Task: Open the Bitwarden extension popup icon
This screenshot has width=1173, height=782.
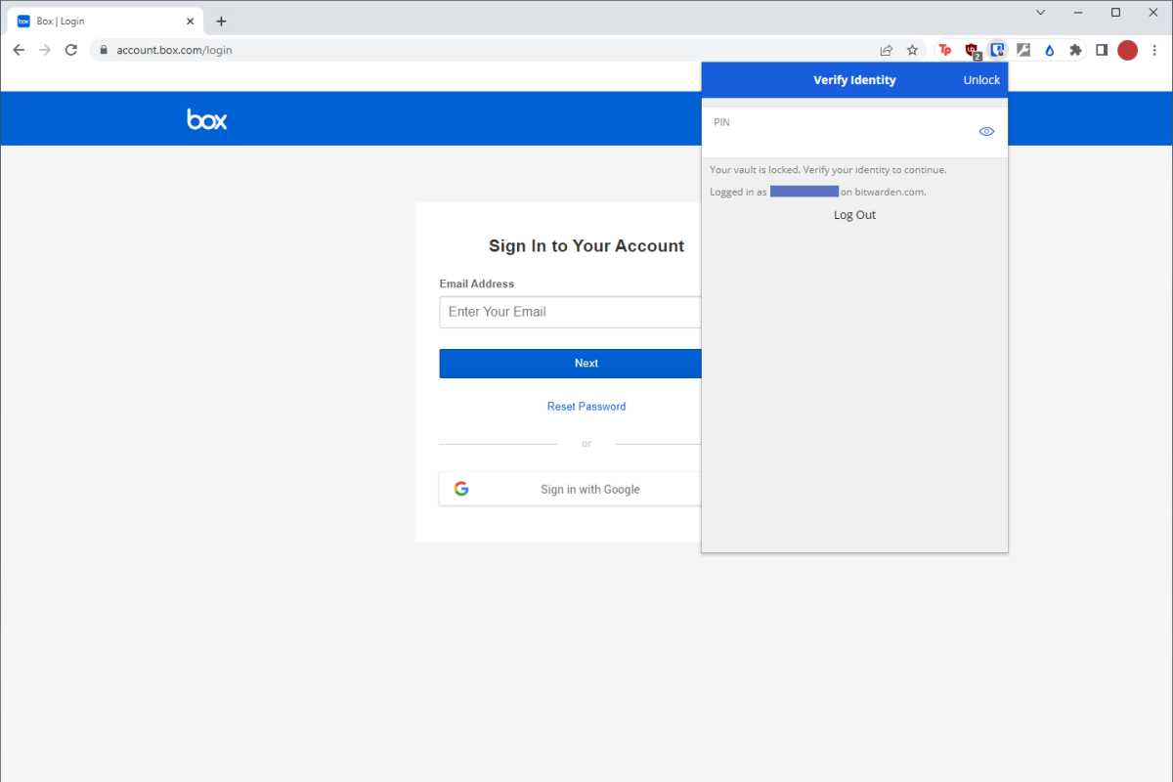Action: (x=997, y=49)
